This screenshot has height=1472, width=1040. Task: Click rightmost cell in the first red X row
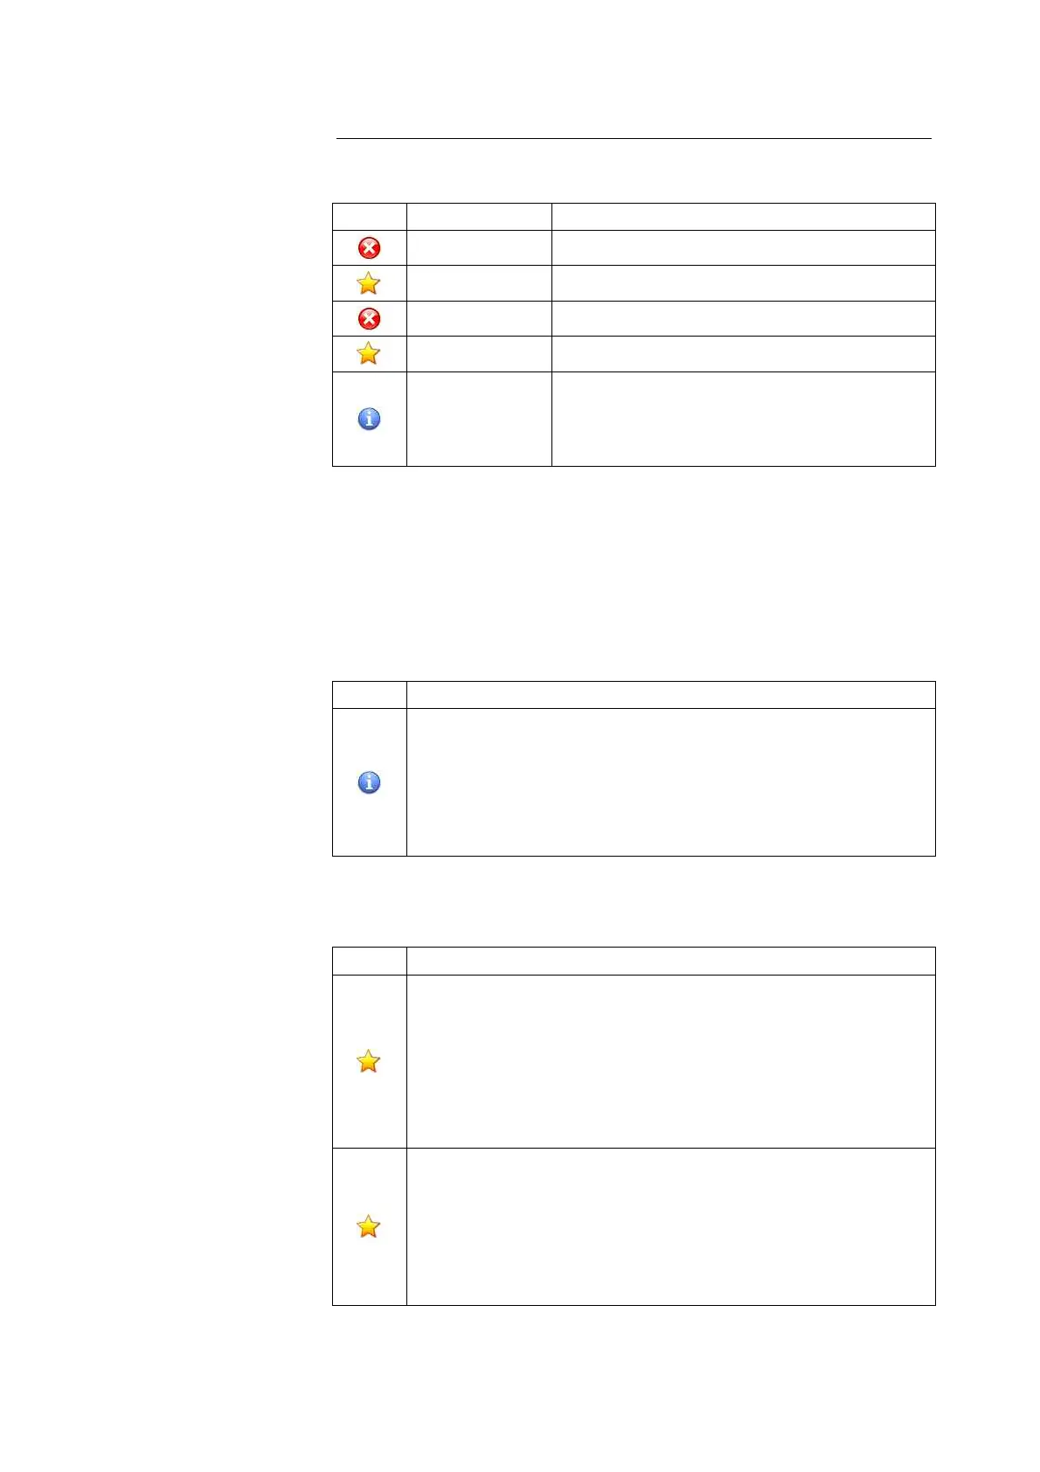743,248
